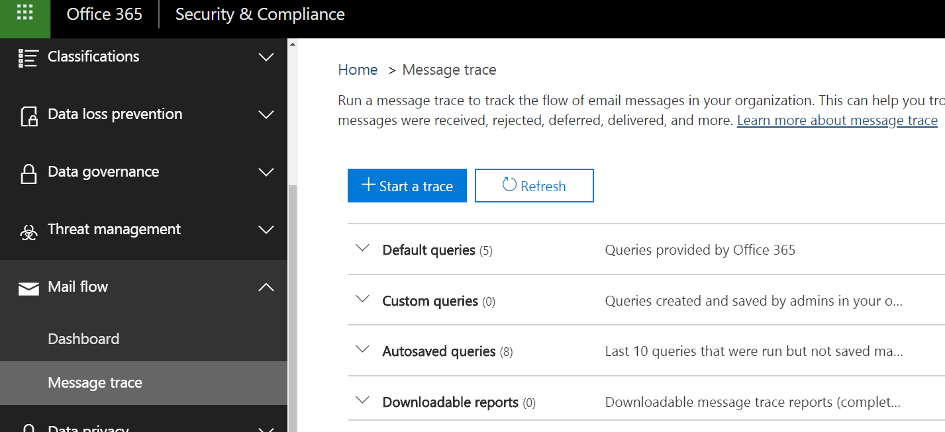Image resolution: width=945 pixels, height=432 pixels.
Task: Collapse the Mail flow section
Action: click(266, 287)
